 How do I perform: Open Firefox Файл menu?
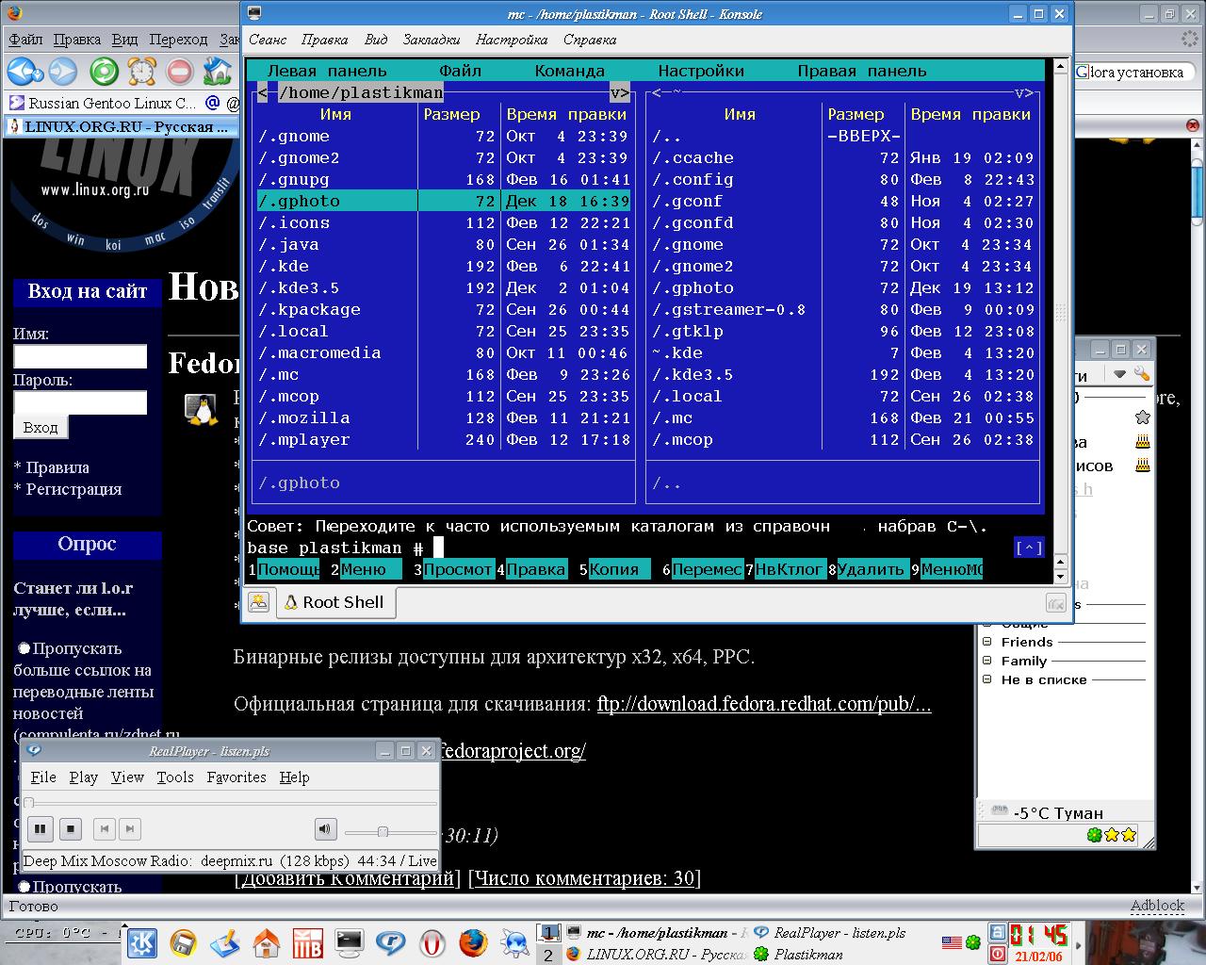tap(25, 40)
